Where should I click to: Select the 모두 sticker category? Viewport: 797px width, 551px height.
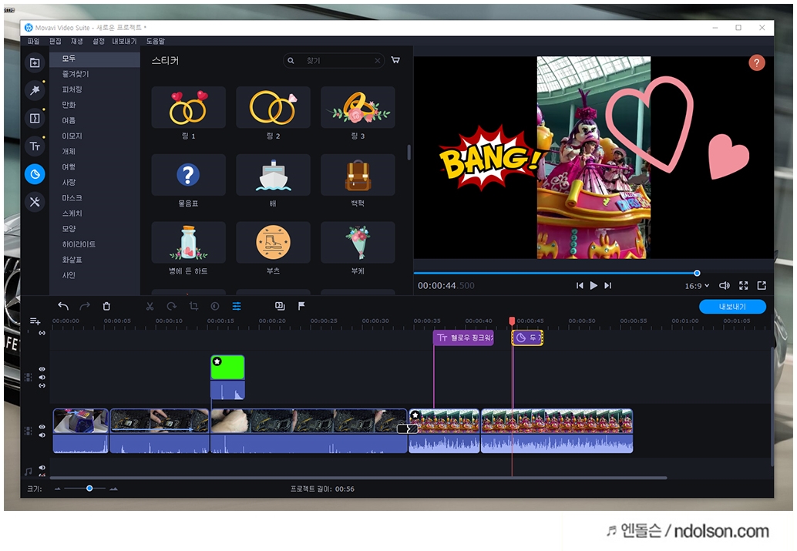[x=95, y=59]
